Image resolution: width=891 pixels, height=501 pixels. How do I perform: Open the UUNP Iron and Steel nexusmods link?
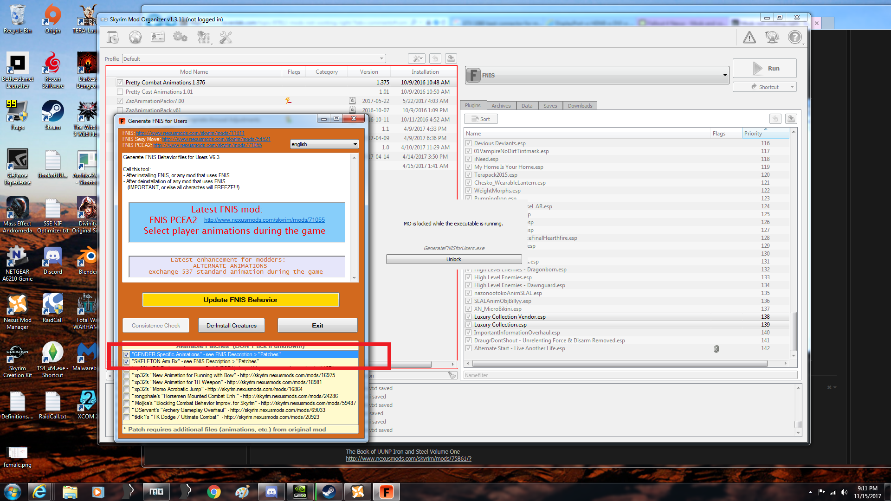pos(408,459)
